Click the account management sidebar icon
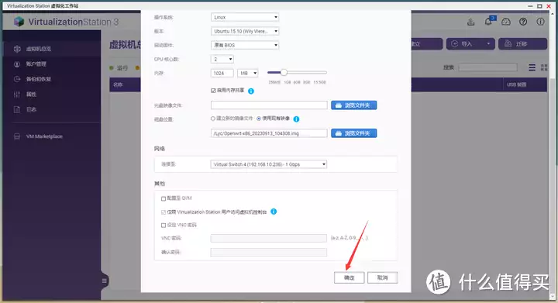Viewport: 558px width, 303px height. [x=17, y=64]
